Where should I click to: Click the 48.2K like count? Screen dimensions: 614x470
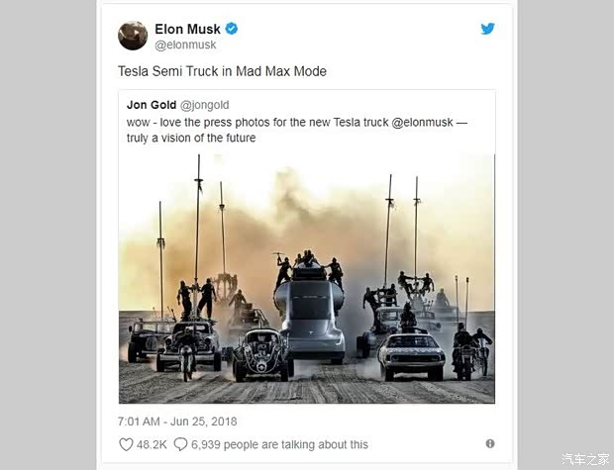click(152, 444)
